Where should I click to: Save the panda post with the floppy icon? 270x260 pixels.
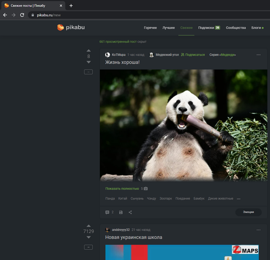click(121, 212)
